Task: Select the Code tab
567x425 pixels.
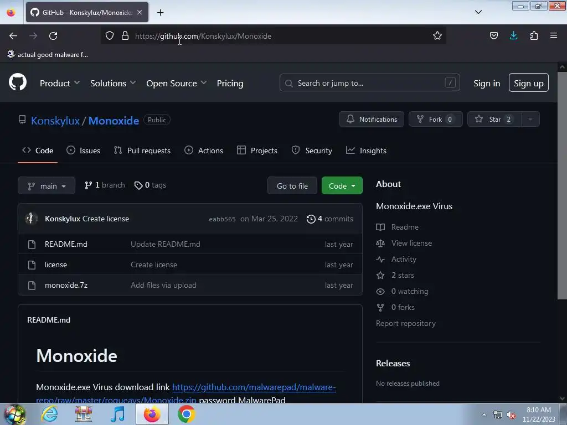Action: tap(38, 151)
